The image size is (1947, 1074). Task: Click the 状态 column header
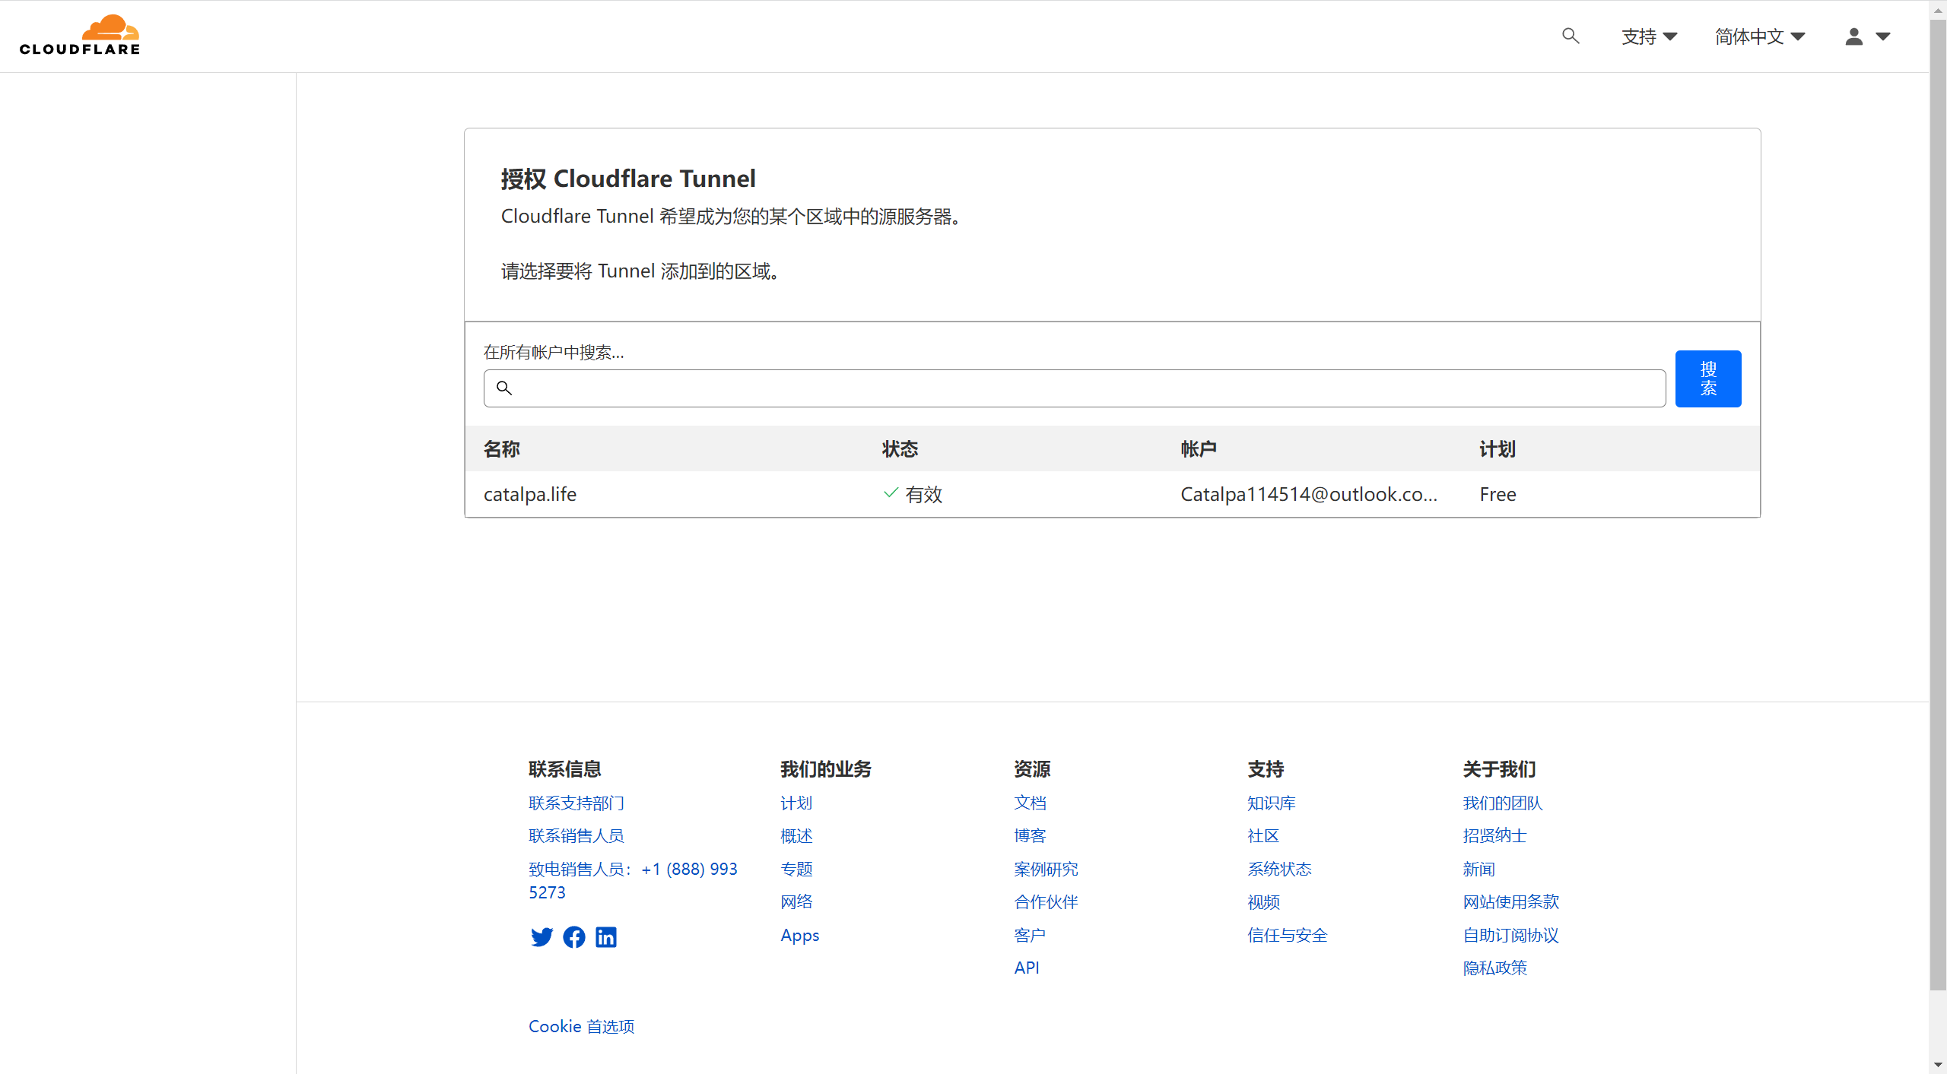[x=900, y=449]
